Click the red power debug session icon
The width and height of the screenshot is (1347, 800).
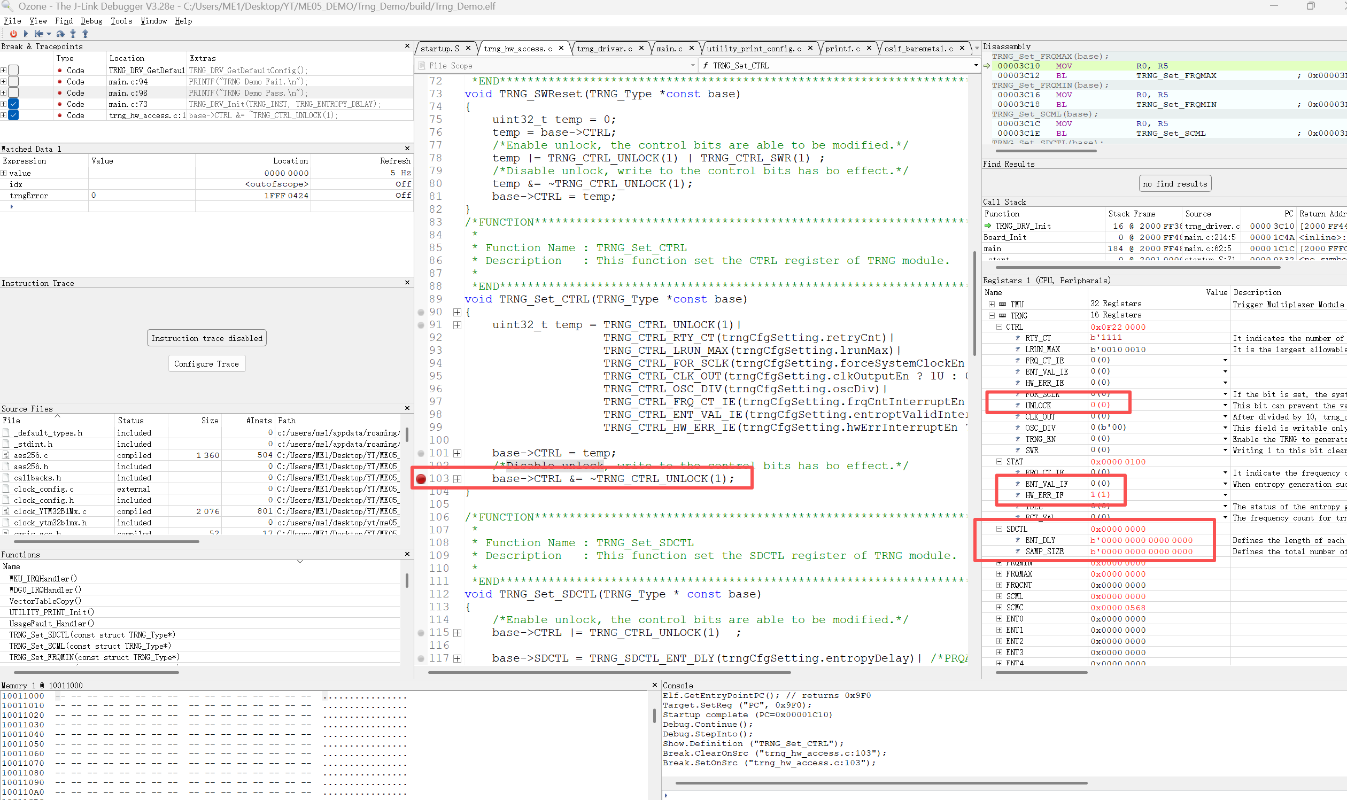pyautogui.click(x=13, y=34)
